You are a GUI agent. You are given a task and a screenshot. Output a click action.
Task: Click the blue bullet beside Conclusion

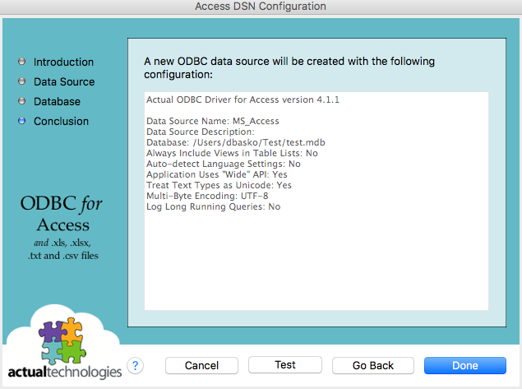21,122
